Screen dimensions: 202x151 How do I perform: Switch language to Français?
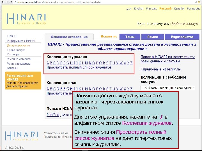(x=151, y=8)
